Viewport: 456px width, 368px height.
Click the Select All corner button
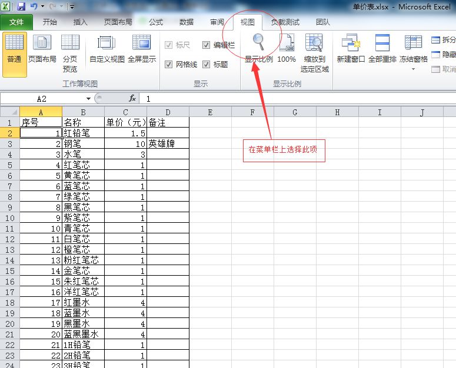click(10, 112)
